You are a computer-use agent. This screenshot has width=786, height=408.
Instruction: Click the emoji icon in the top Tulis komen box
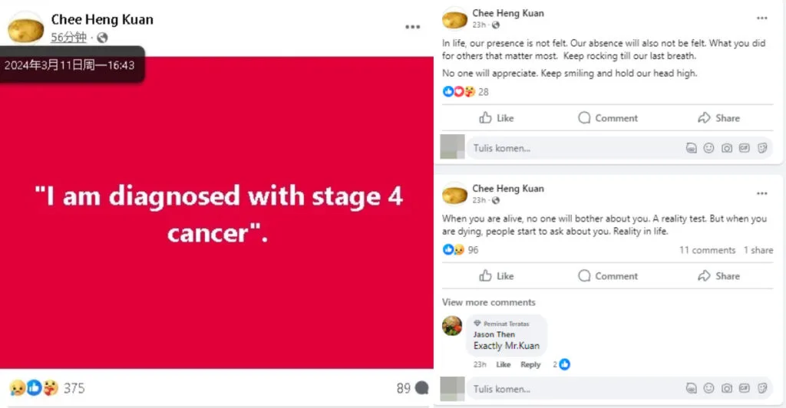[708, 148]
